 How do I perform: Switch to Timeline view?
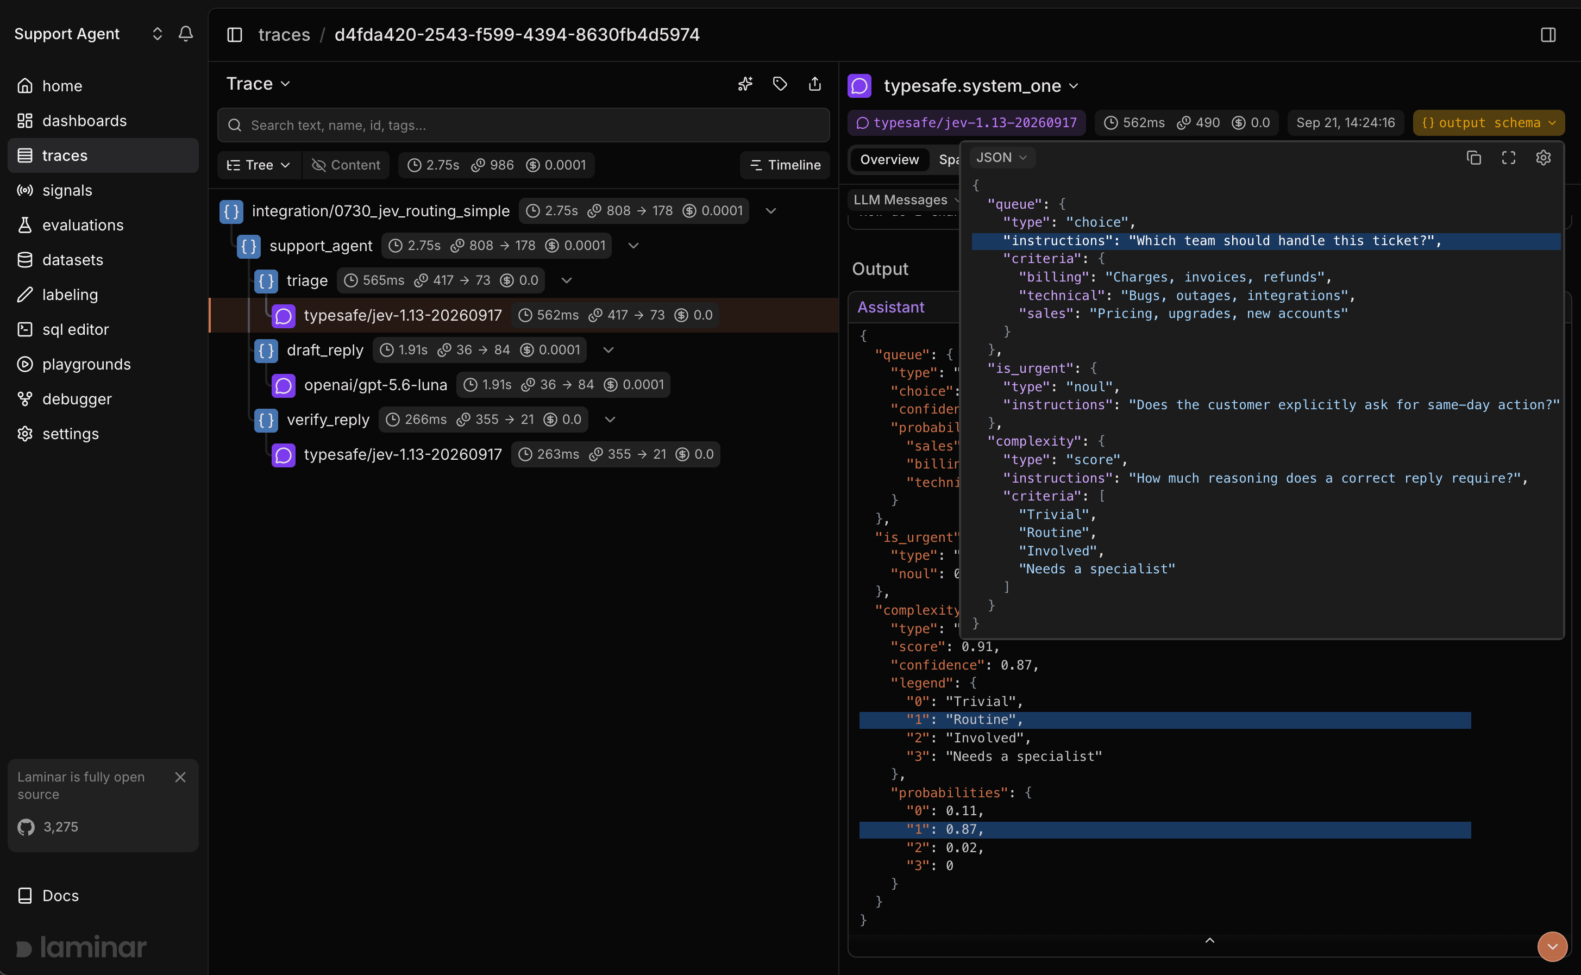pos(785,165)
